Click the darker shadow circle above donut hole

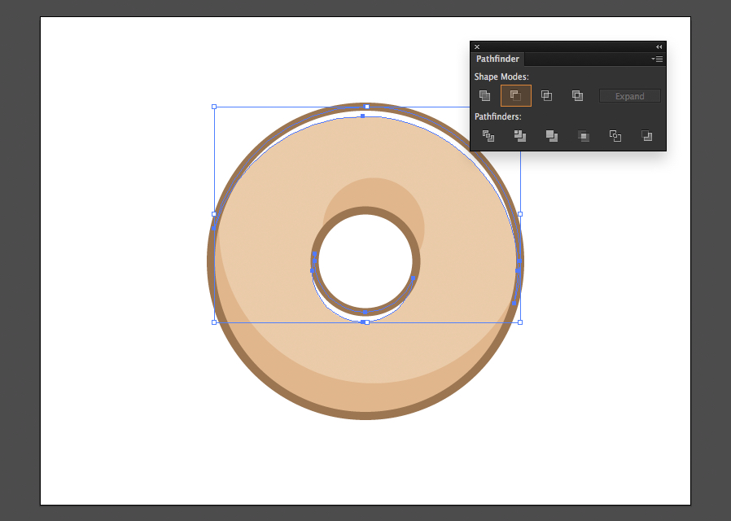[x=373, y=192]
